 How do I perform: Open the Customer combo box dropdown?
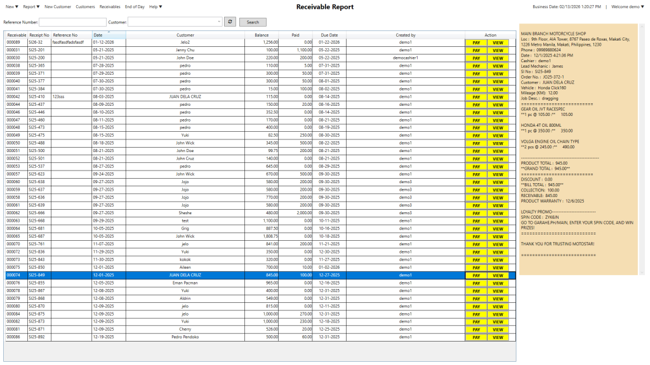point(219,22)
